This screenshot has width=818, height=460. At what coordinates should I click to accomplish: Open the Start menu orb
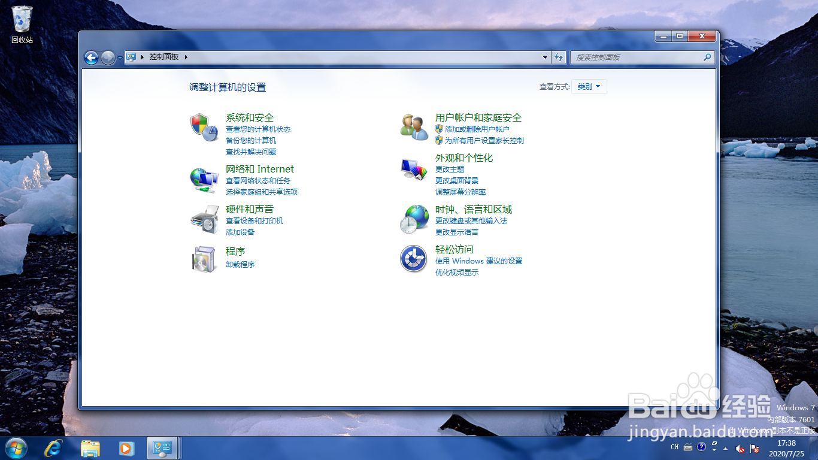point(16,447)
